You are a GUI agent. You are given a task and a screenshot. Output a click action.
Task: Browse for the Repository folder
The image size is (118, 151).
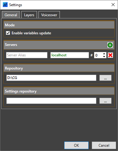pos(105,78)
